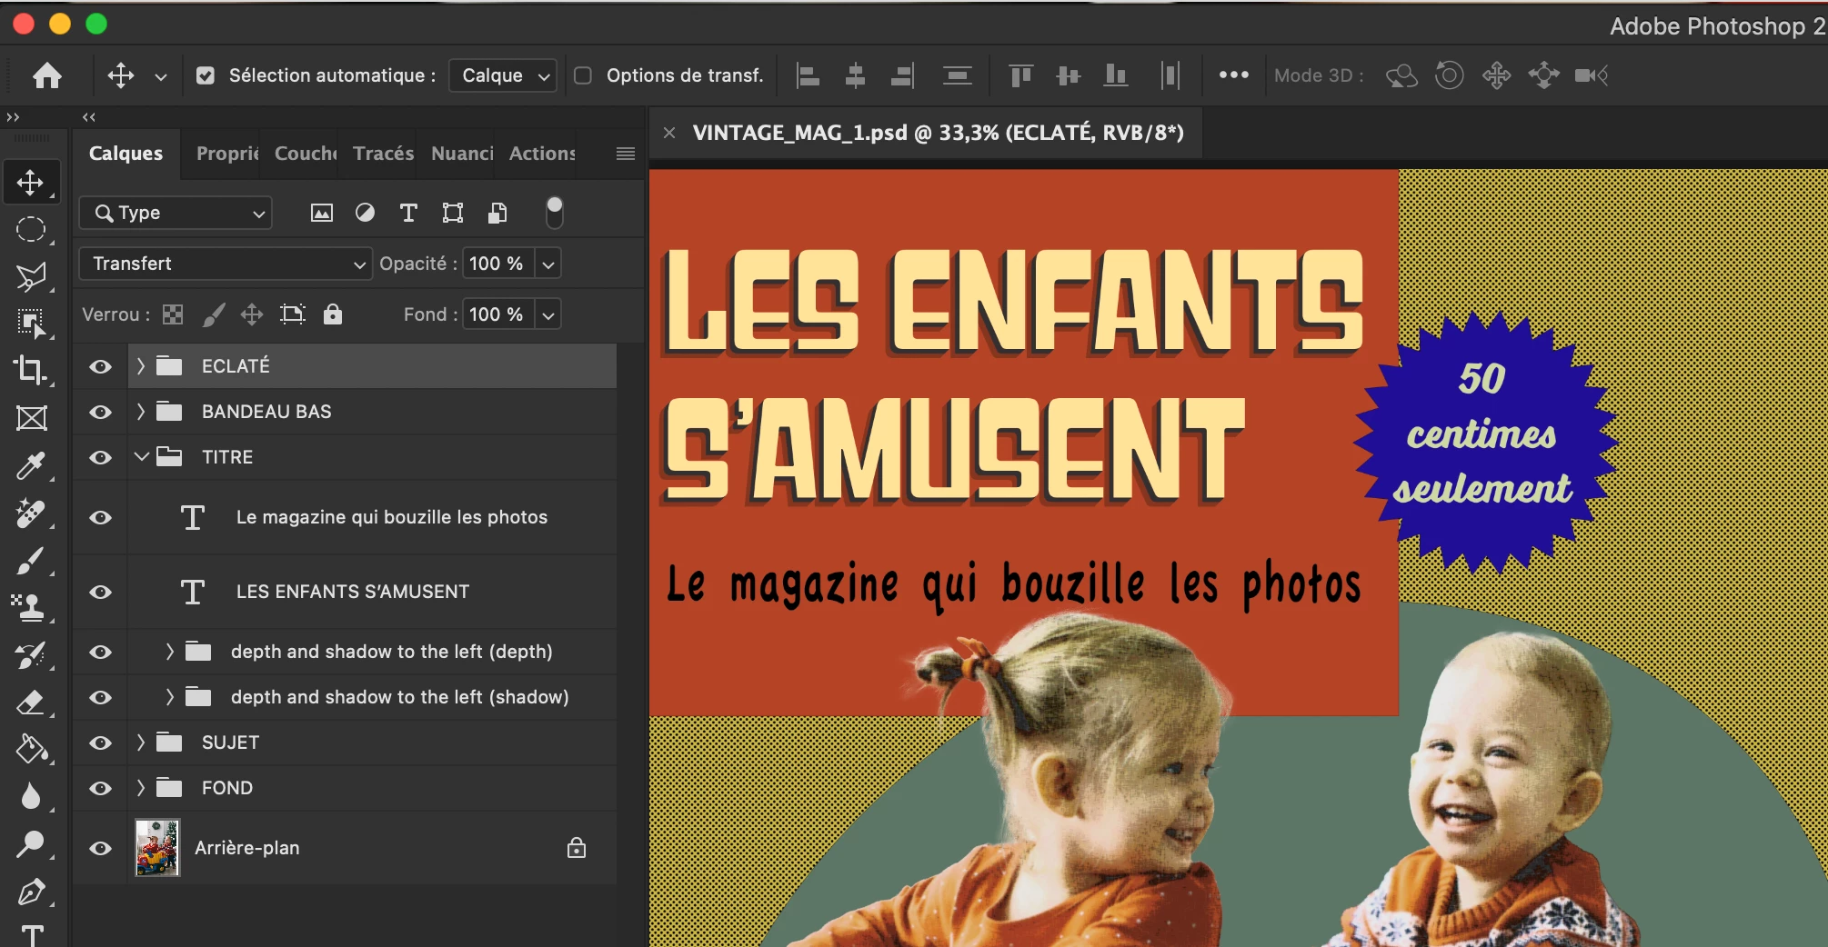
Task: Select the Eyedropper tool
Action: [x=31, y=465]
